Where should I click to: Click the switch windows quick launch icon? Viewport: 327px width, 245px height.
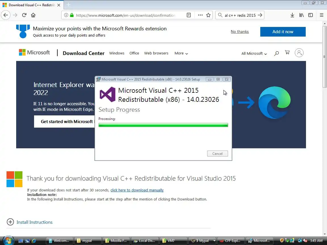[27, 241]
